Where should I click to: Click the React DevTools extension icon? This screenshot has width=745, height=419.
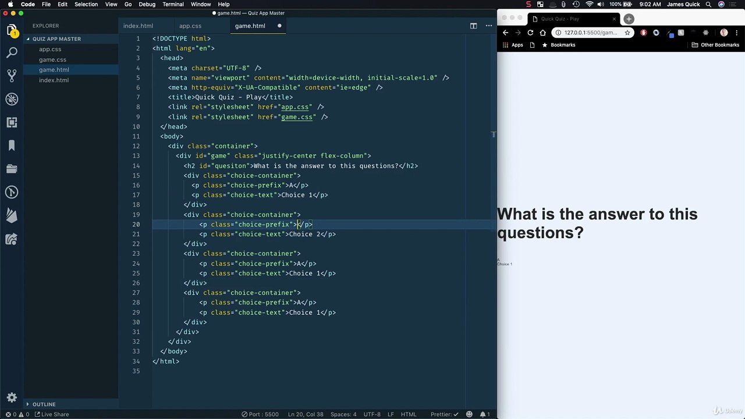(x=705, y=33)
